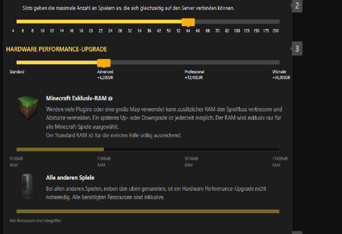The height and width of the screenshot is (234, 342).
Task: Select 24 slots on the slots scale
Action: click(110, 31)
